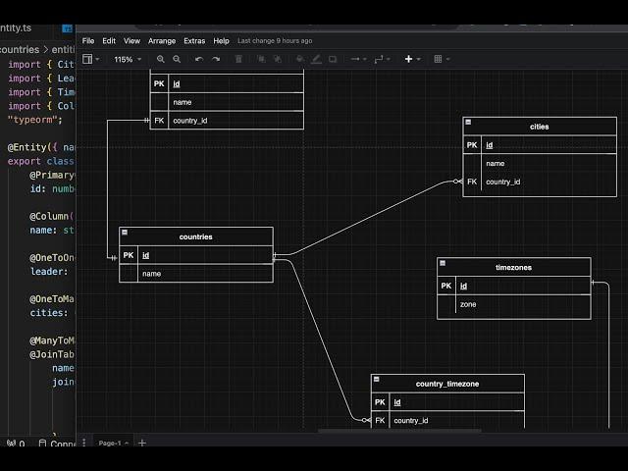Screen dimensions: 628x471
Task: Open the 115% zoom level dropdown
Action: 128,59
